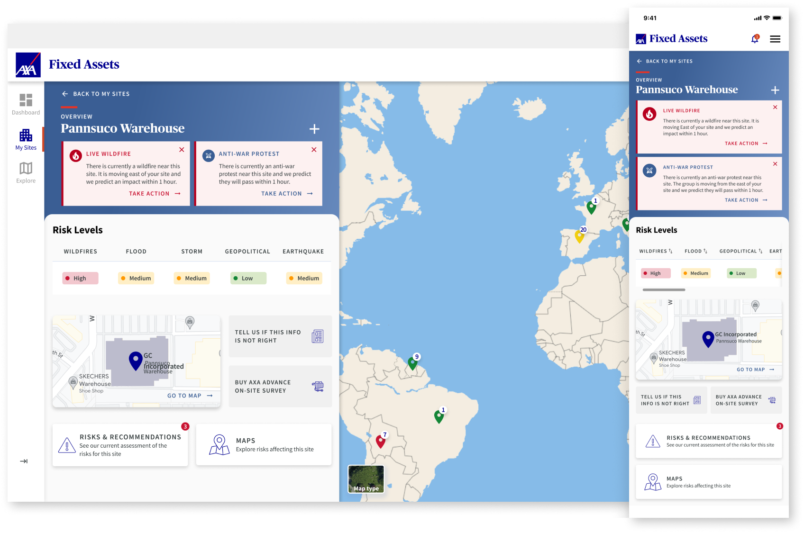The image size is (804, 533).
Task: Close the desktop Anti-War Protest alert
Action: [314, 150]
